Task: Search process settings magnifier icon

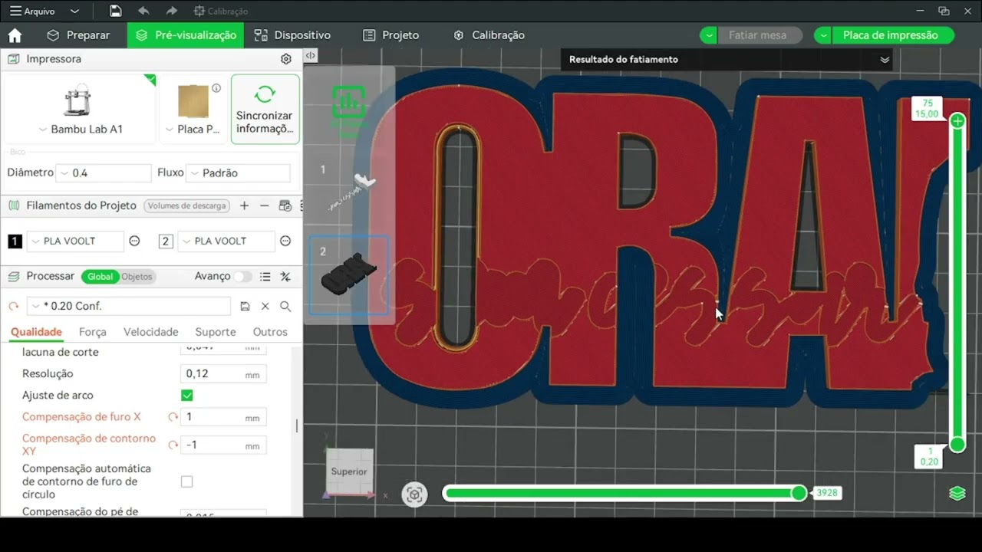Action: coord(285,306)
